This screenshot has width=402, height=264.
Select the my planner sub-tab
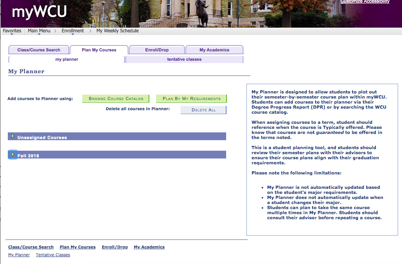coord(67,60)
